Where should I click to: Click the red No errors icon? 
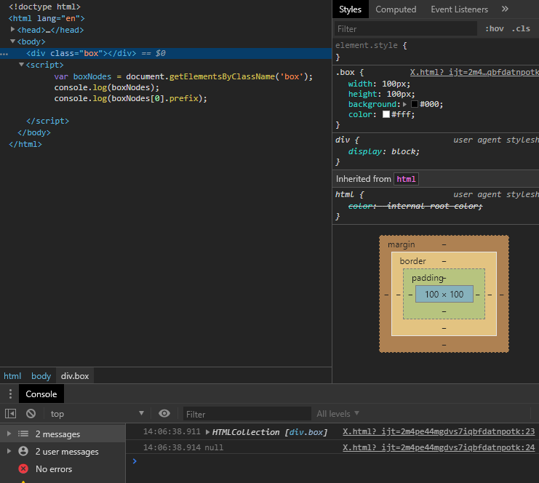[23, 468]
